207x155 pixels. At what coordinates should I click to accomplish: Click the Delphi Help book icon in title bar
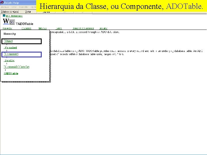point(2,2)
